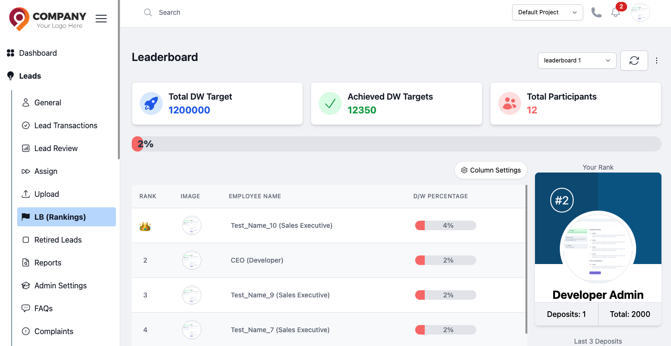Click the Total Participants people icon
Screen dimensions: 671x346
[x=510, y=103]
